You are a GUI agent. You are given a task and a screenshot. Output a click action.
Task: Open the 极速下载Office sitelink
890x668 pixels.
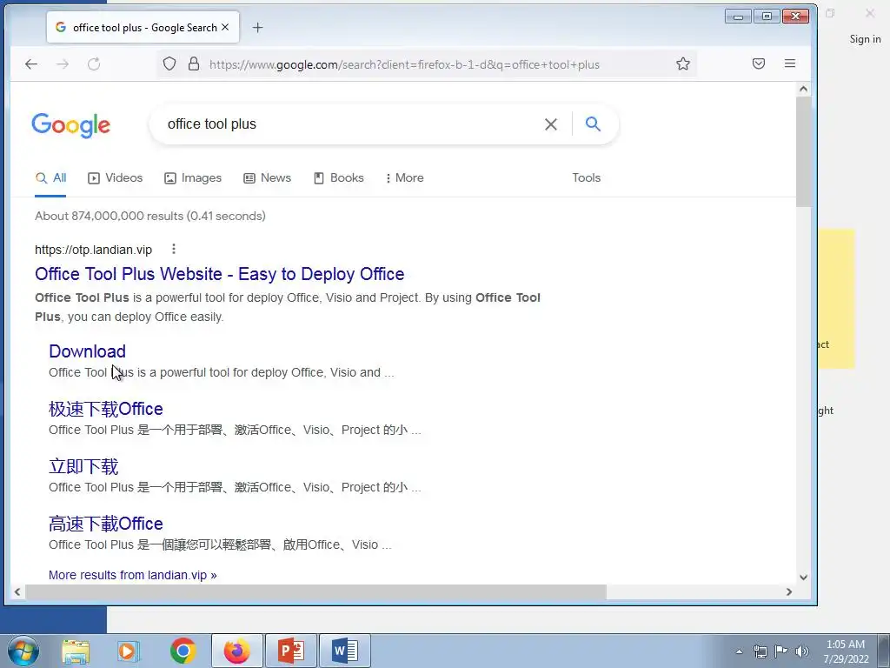[x=105, y=409]
